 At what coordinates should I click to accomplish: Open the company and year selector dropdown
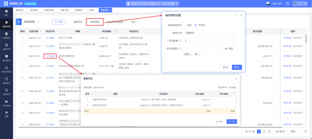[x=153, y=3]
